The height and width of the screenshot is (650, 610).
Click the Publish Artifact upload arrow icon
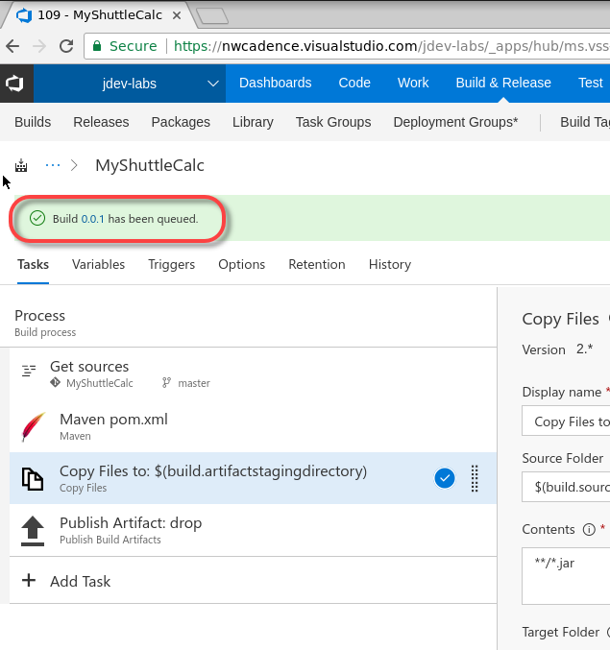[x=33, y=531]
